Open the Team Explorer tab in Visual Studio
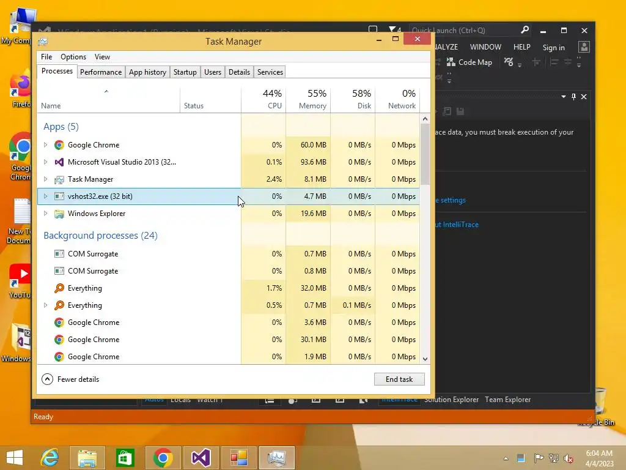Image resolution: width=626 pixels, height=470 pixels. tap(508, 400)
